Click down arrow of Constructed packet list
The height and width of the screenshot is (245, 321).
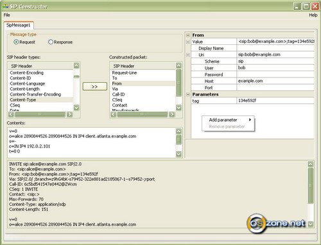[x=178, y=108]
